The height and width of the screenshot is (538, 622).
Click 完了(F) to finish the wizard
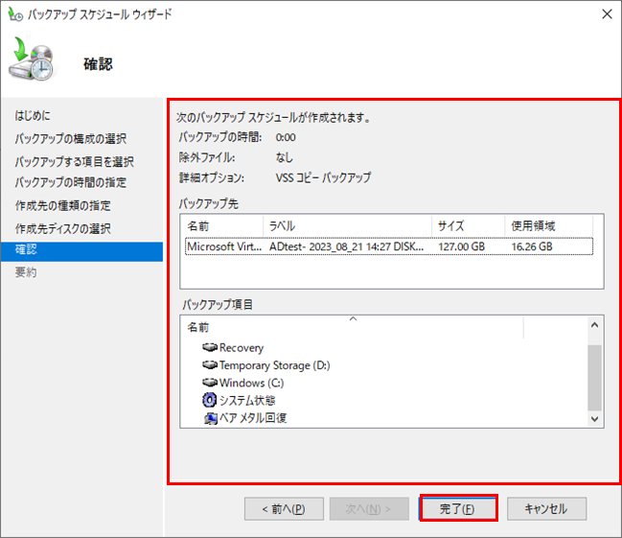click(458, 508)
